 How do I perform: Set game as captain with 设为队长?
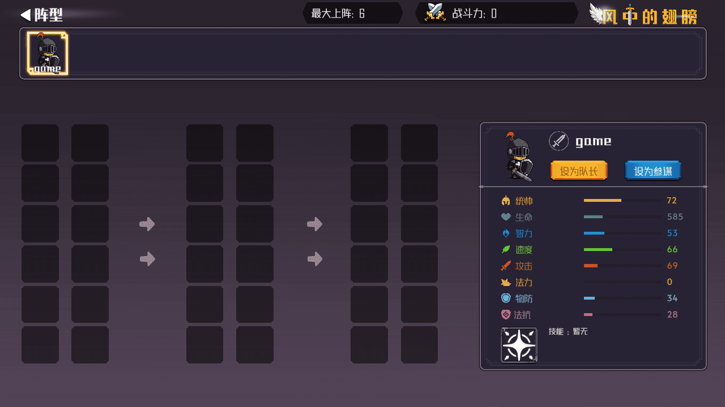tap(579, 171)
